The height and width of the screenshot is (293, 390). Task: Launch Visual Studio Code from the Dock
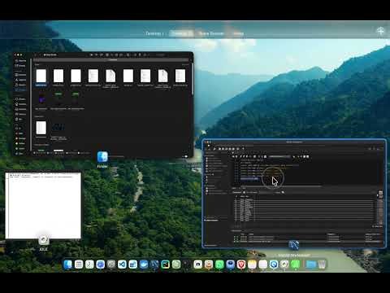pyautogui.click(x=122, y=265)
